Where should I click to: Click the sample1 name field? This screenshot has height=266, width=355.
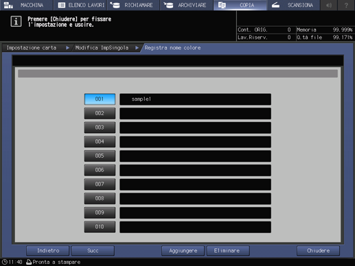tap(195, 99)
